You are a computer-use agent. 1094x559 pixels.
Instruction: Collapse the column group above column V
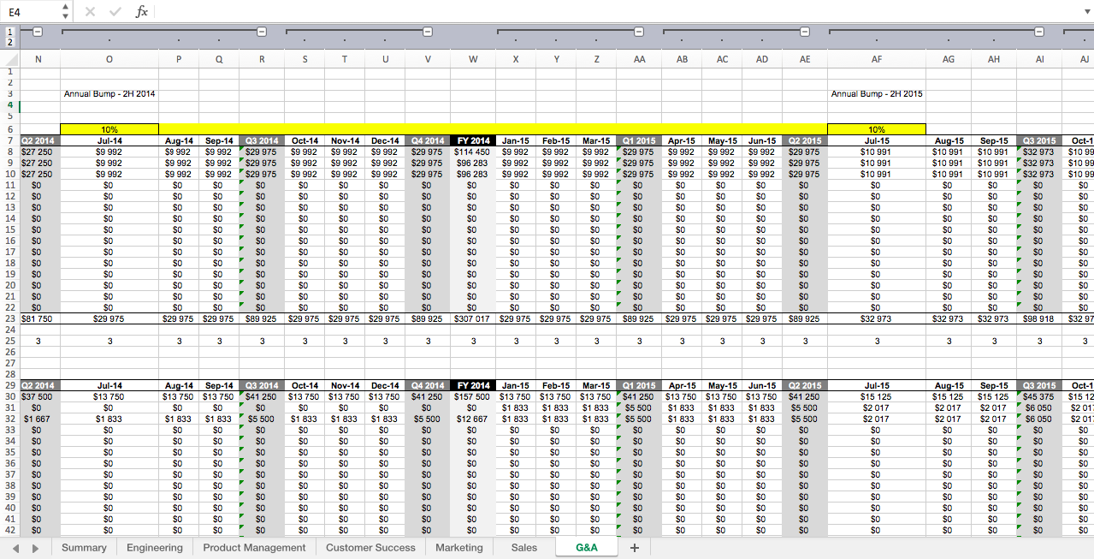pos(428,32)
